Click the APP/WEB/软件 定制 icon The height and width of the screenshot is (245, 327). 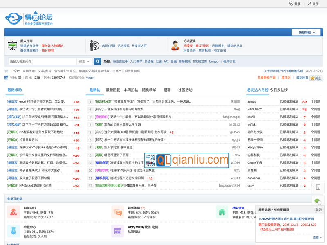coord(118,231)
